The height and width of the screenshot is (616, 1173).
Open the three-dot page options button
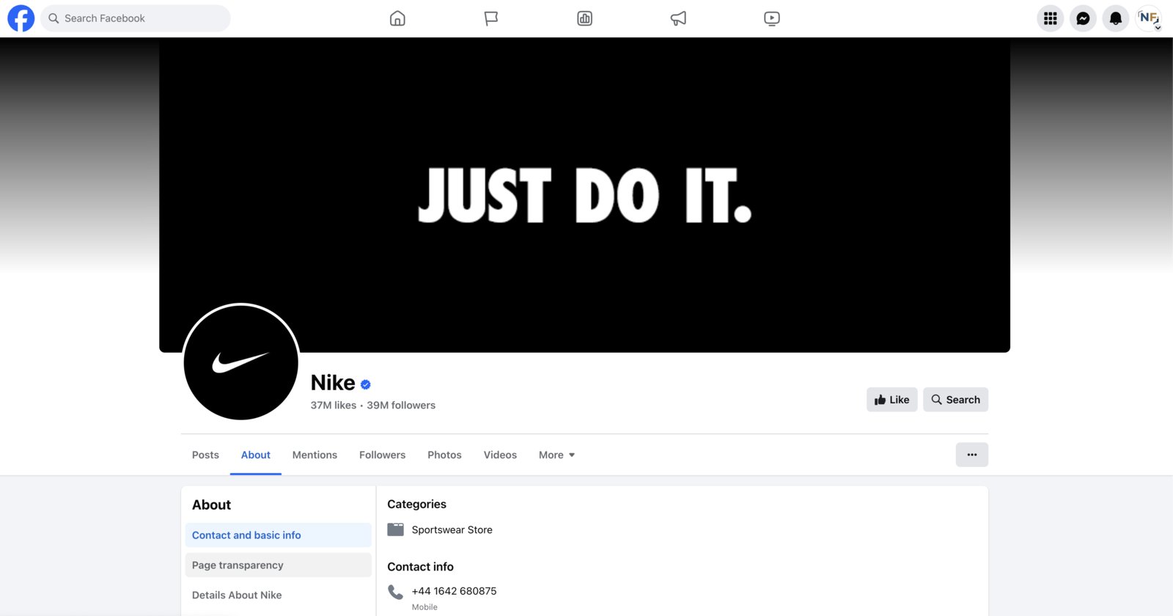click(972, 455)
